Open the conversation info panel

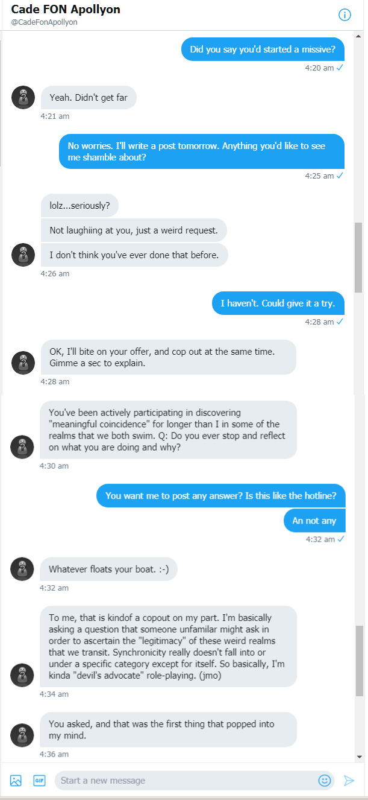pyautogui.click(x=345, y=14)
